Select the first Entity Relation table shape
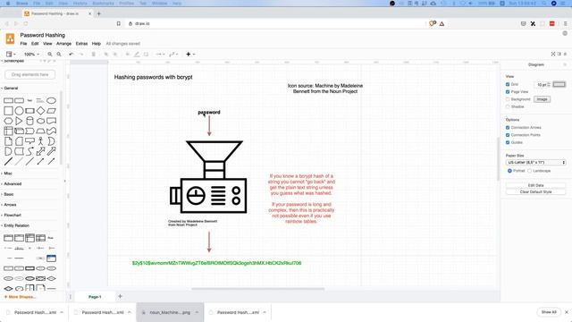 [x=8, y=238]
